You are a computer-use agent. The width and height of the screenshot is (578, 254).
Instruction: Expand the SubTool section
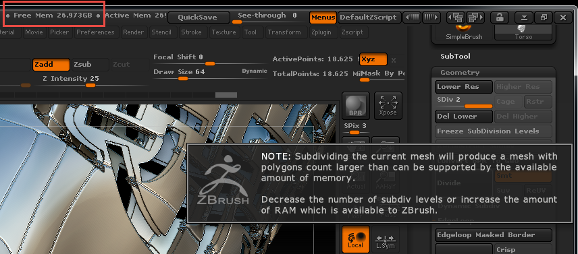455,56
